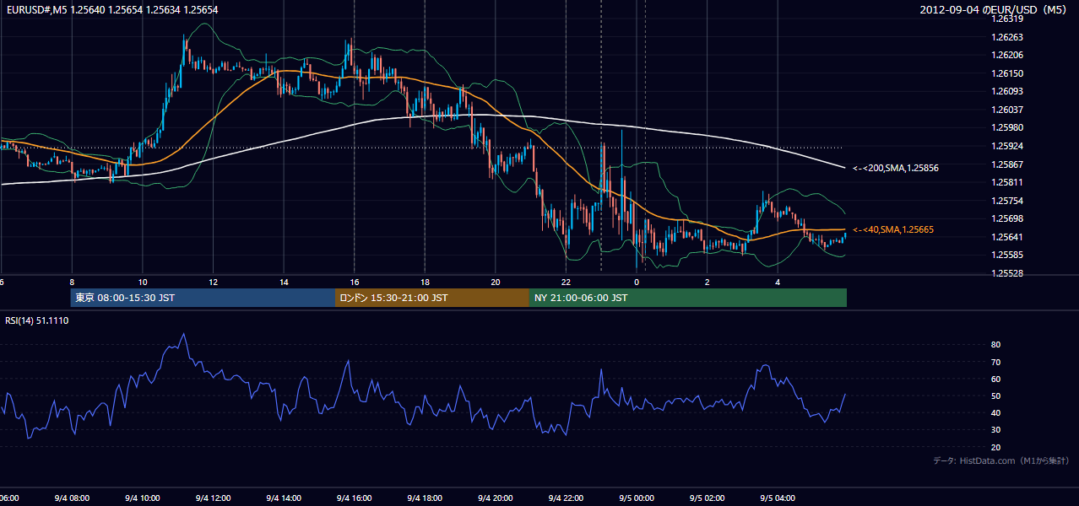
Task: Select the ロンドン 15:30-21:00 JST session bar
Action: (x=432, y=298)
